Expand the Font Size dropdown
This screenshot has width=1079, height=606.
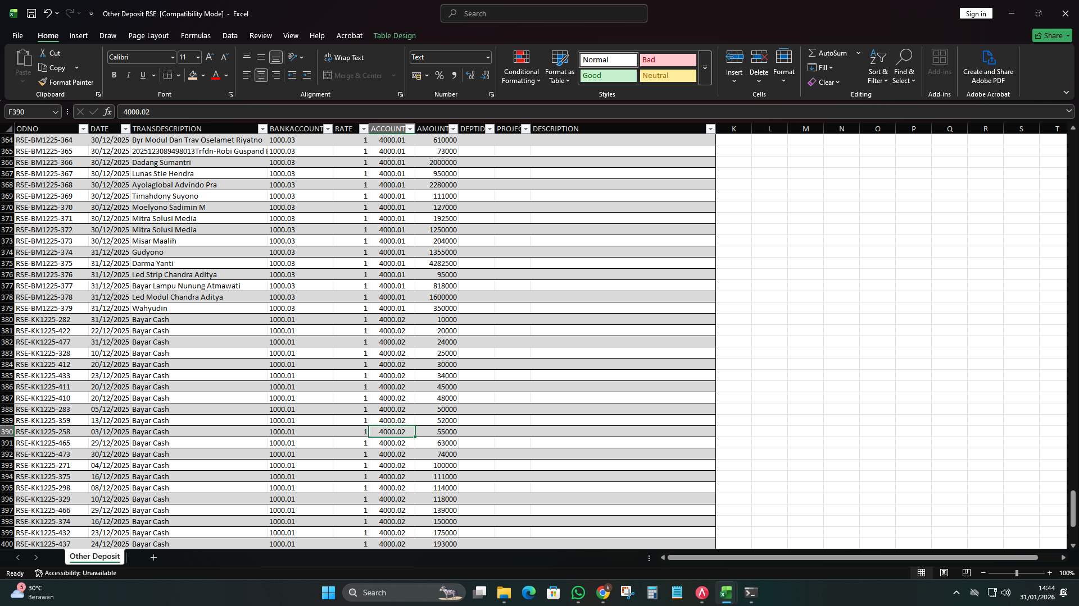197,57
